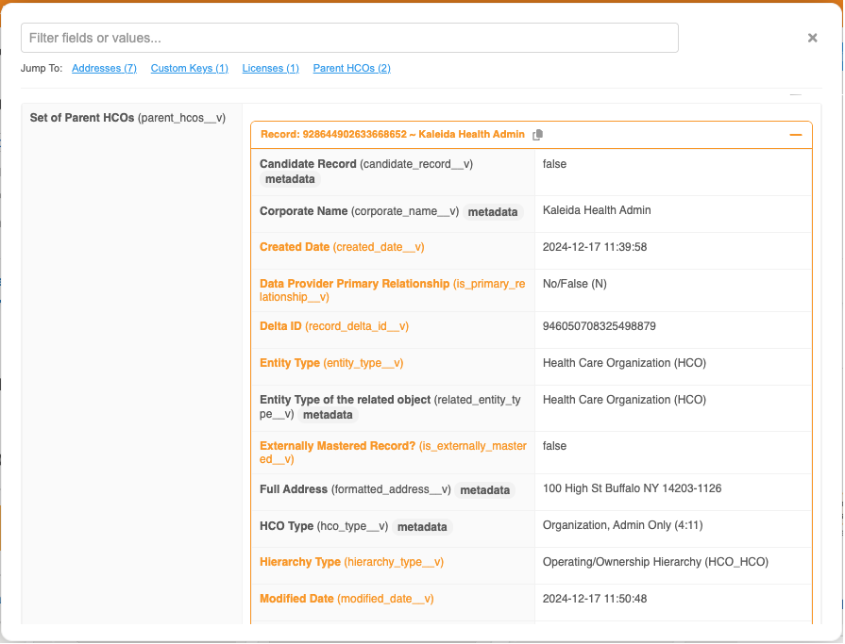Viewport: 845px width, 644px height.
Task: Collapse the Kaleida Health Admin record
Action: coord(795,135)
